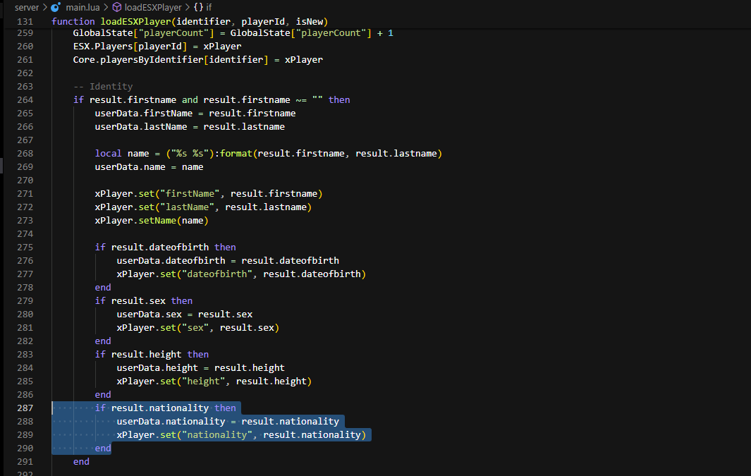The image size is (751, 476).
Task: Place cursor on '-- Identity' comment
Action: pos(103,86)
